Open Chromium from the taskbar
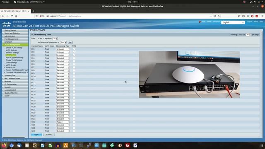This screenshot has height=149, width=265. [x=12, y=145]
